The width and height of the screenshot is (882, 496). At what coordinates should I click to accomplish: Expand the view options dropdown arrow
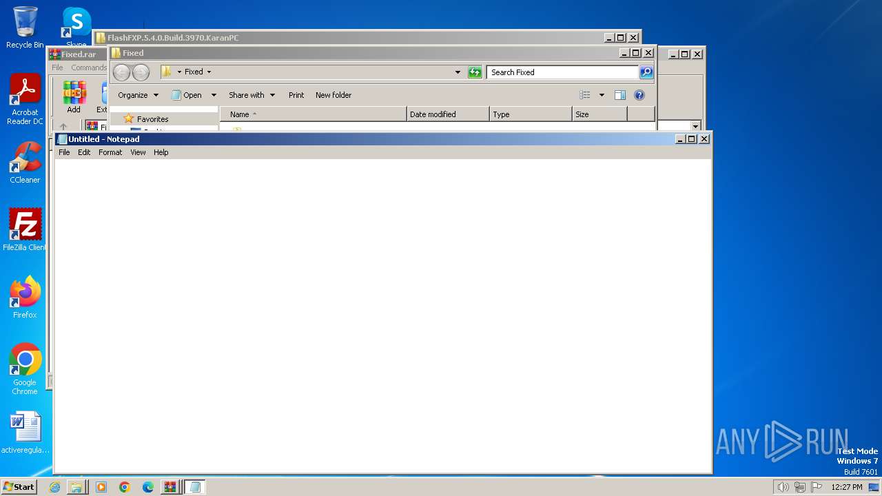point(602,95)
